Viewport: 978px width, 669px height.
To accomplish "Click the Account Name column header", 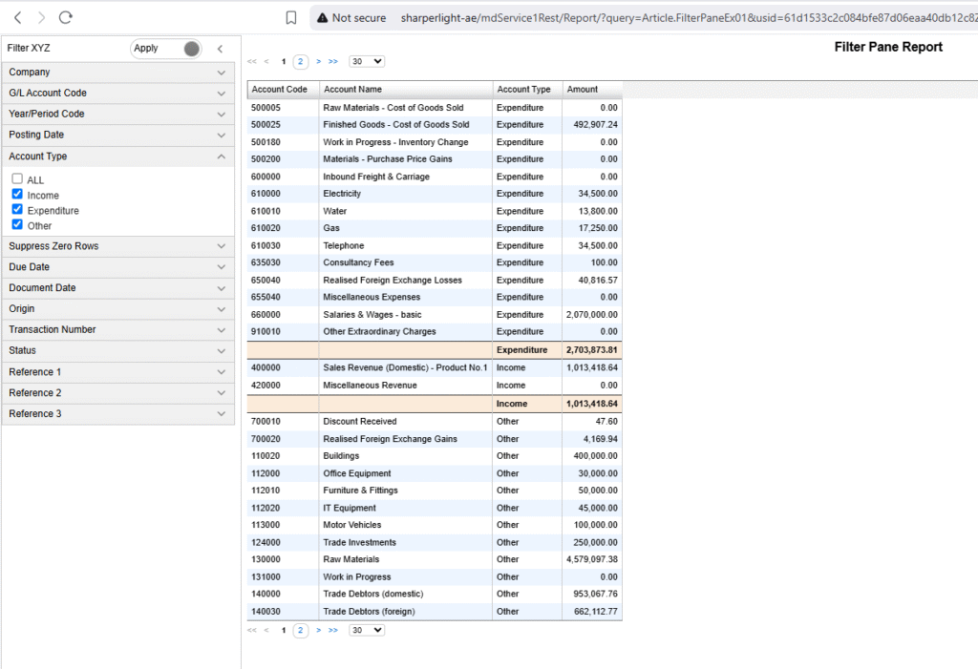I will click(406, 90).
